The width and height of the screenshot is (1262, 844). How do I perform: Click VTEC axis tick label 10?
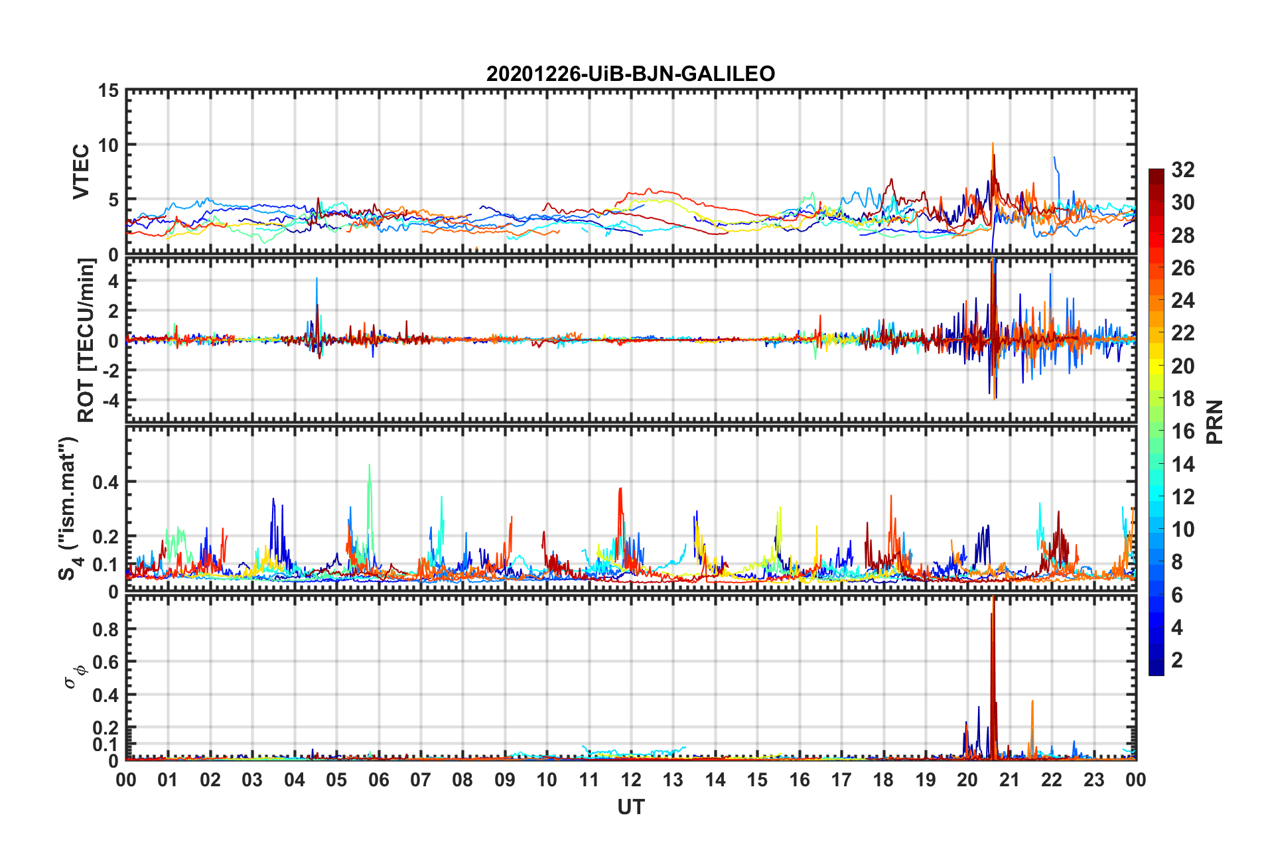108,145
